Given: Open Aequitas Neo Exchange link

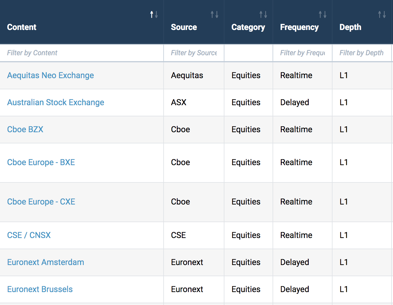Looking at the screenshot, I should tap(51, 76).
